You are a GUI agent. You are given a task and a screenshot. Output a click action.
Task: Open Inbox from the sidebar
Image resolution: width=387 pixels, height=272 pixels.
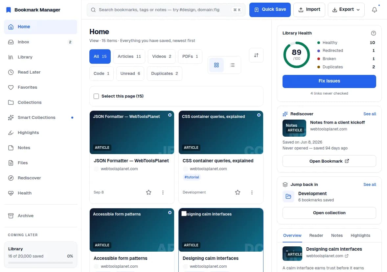(40, 42)
